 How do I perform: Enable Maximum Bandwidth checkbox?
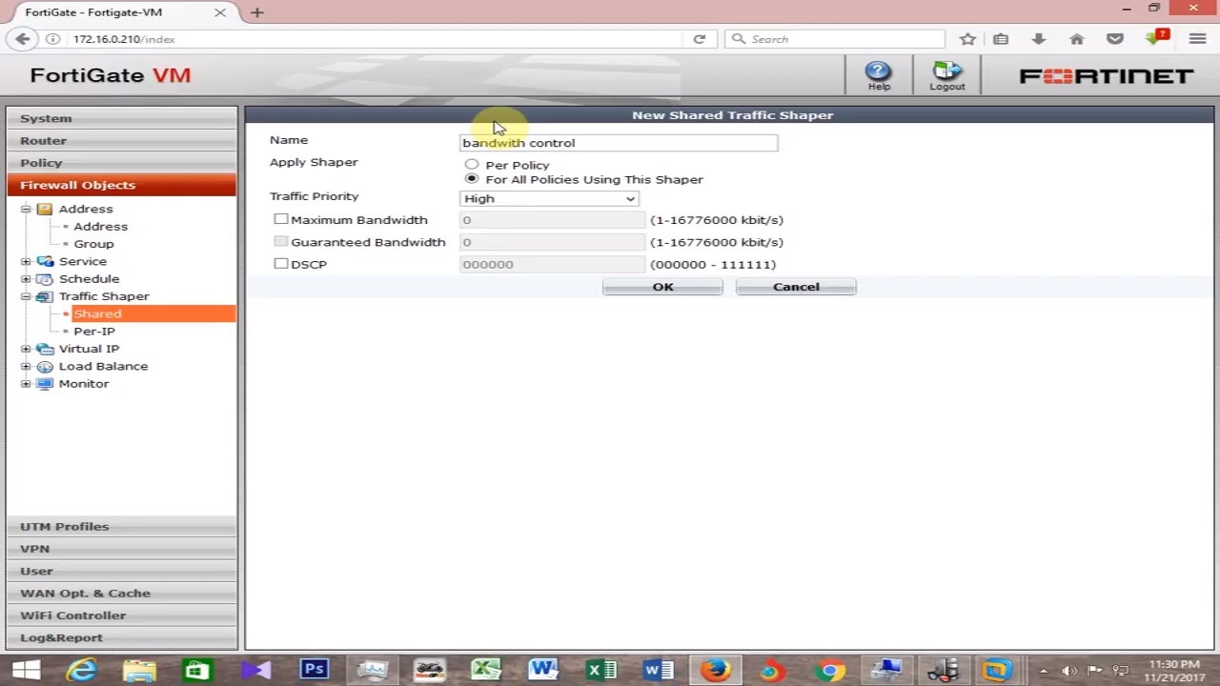(280, 219)
